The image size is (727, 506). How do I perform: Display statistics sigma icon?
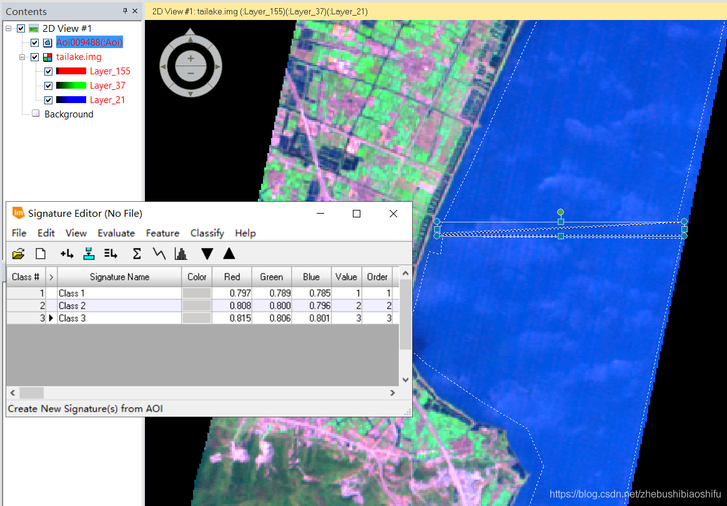pyautogui.click(x=137, y=254)
